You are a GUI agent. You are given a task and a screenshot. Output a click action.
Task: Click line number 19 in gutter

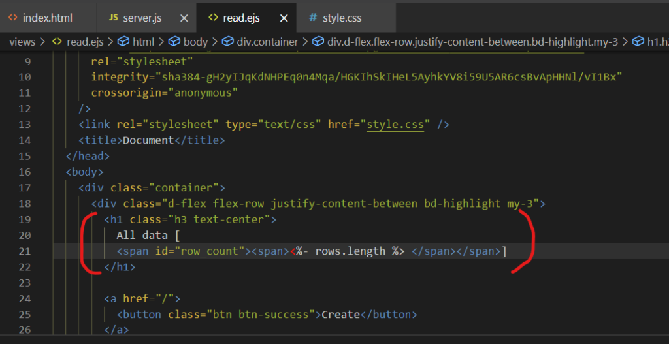tap(25, 219)
